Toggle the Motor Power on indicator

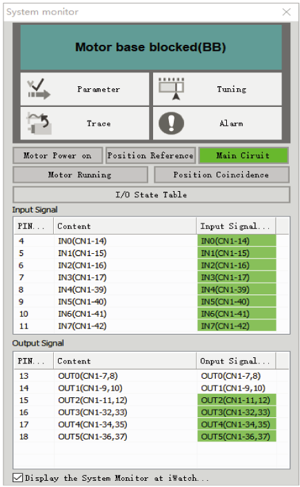point(58,156)
